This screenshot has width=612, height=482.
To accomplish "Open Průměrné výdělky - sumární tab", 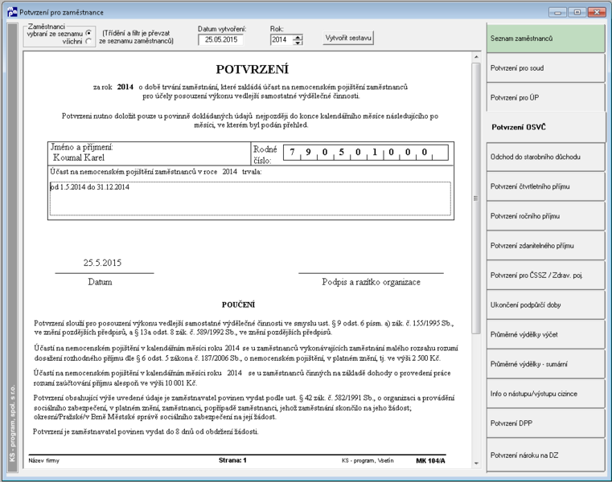I will pos(545,364).
